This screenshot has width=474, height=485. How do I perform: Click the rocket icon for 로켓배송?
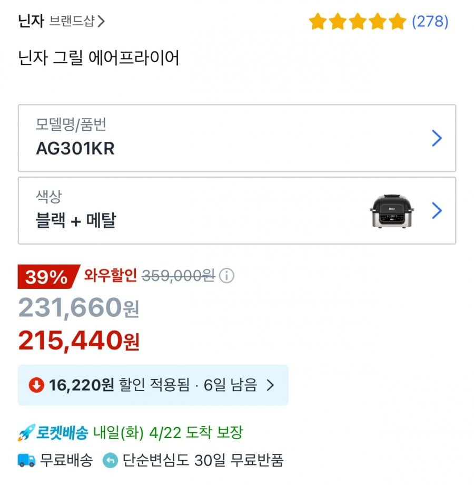pyautogui.click(x=26, y=433)
